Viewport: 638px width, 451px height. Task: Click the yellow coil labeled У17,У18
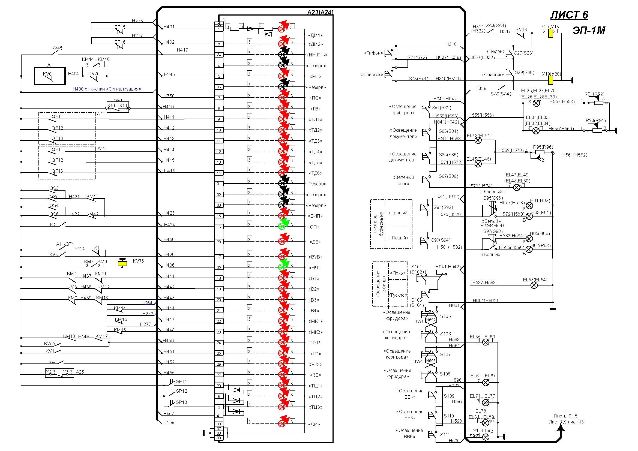click(x=550, y=33)
